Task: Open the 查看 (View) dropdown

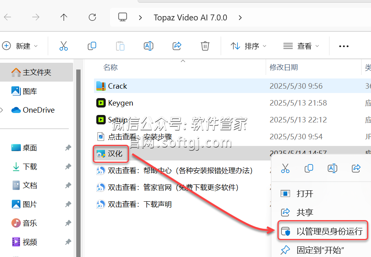Action: pos(301,46)
